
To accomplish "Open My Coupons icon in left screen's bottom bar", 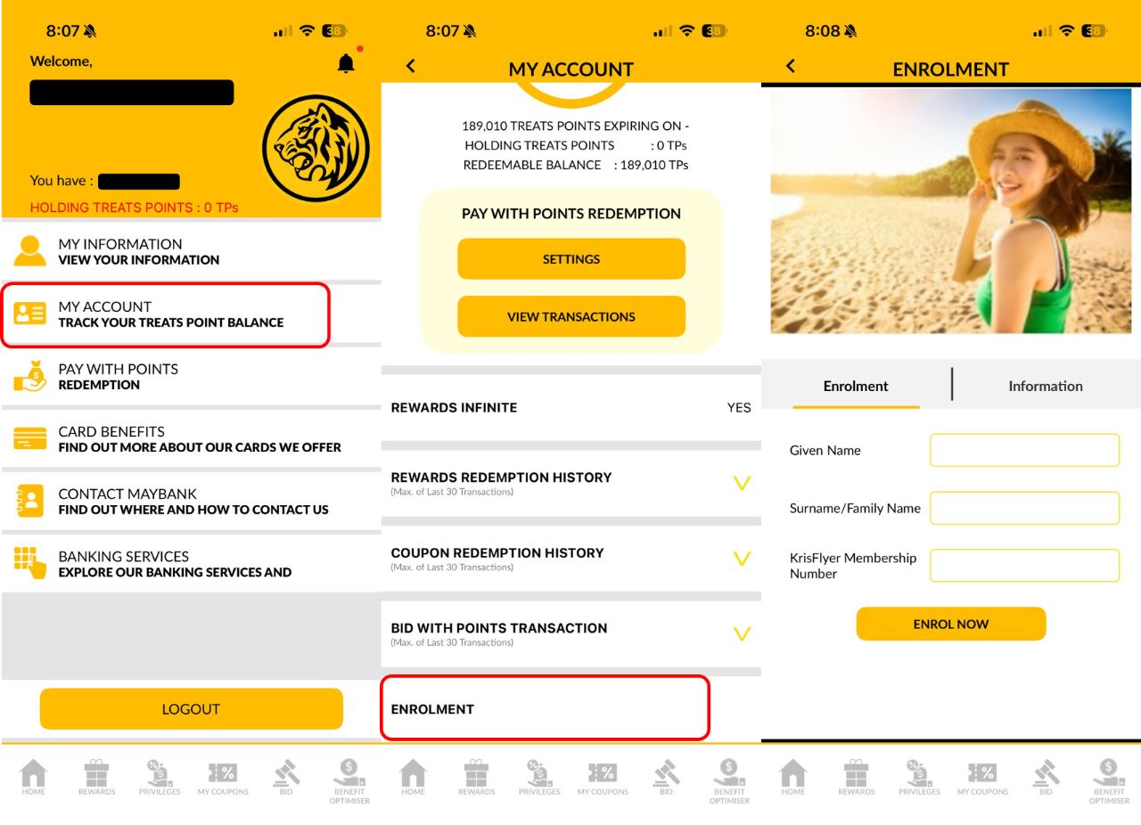I will 223,777.
